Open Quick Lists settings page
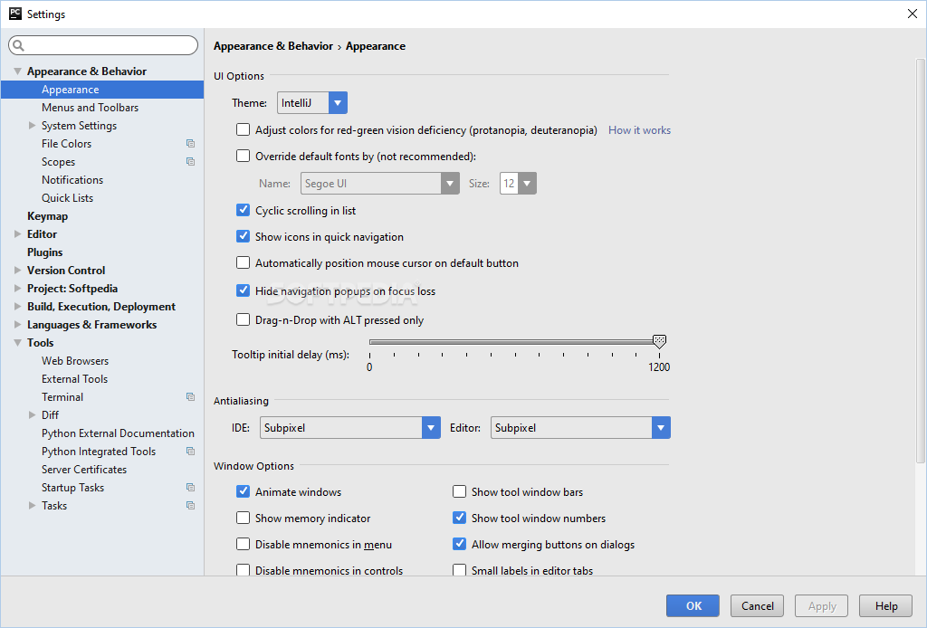 pos(67,198)
